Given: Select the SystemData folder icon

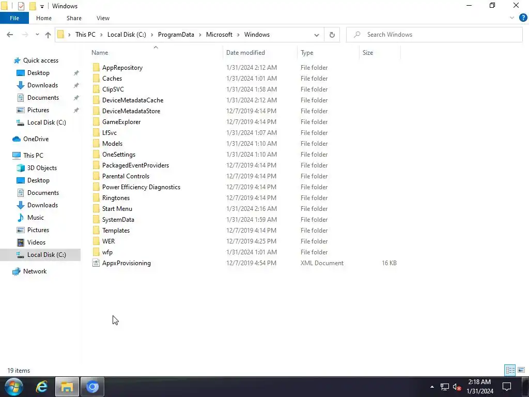Looking at the screenshot, I should click(96, 220).
